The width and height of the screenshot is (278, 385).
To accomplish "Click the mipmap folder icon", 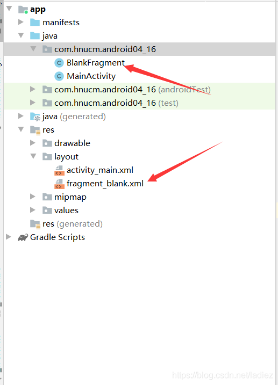I will click(47, 197).
